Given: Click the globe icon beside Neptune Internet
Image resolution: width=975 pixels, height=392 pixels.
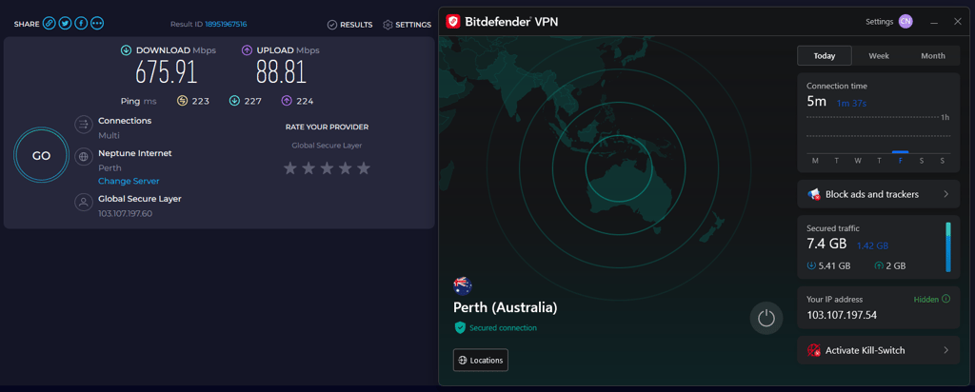Looking at the screenshot, I should [x=84, y=157].
